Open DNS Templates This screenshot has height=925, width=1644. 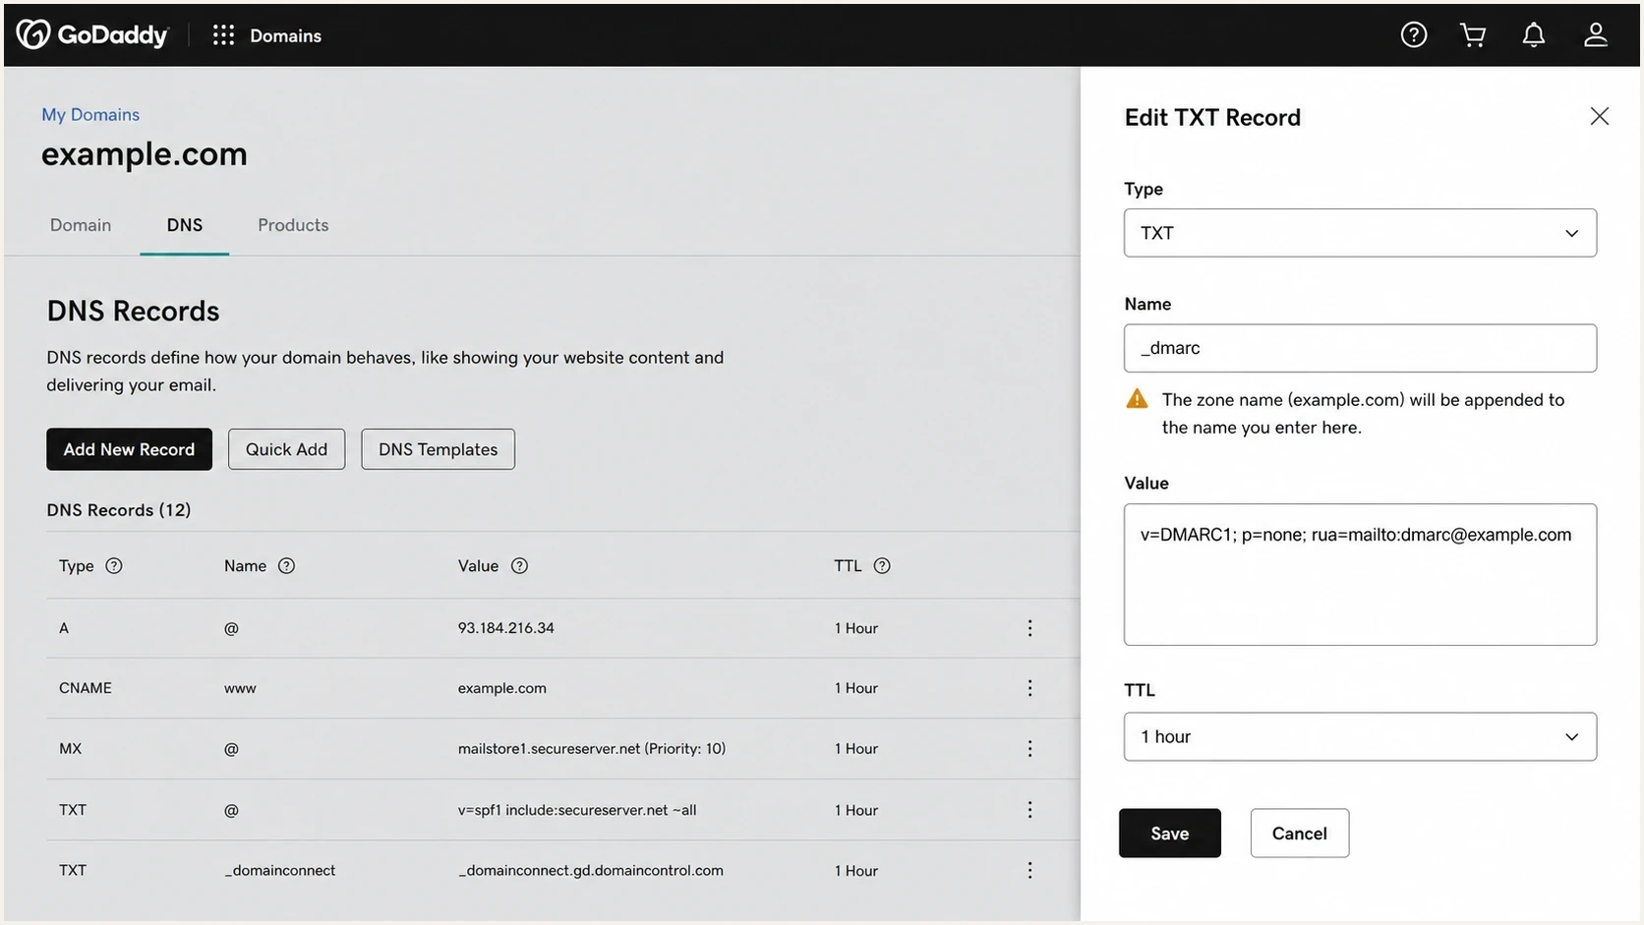pyautogui.click(x=438, y=449)
